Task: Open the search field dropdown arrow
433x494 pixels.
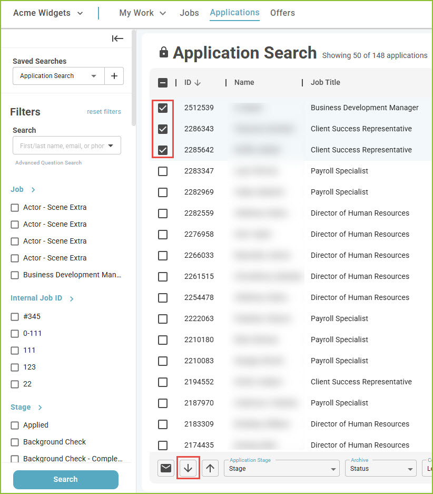Action: coord(111,146)
